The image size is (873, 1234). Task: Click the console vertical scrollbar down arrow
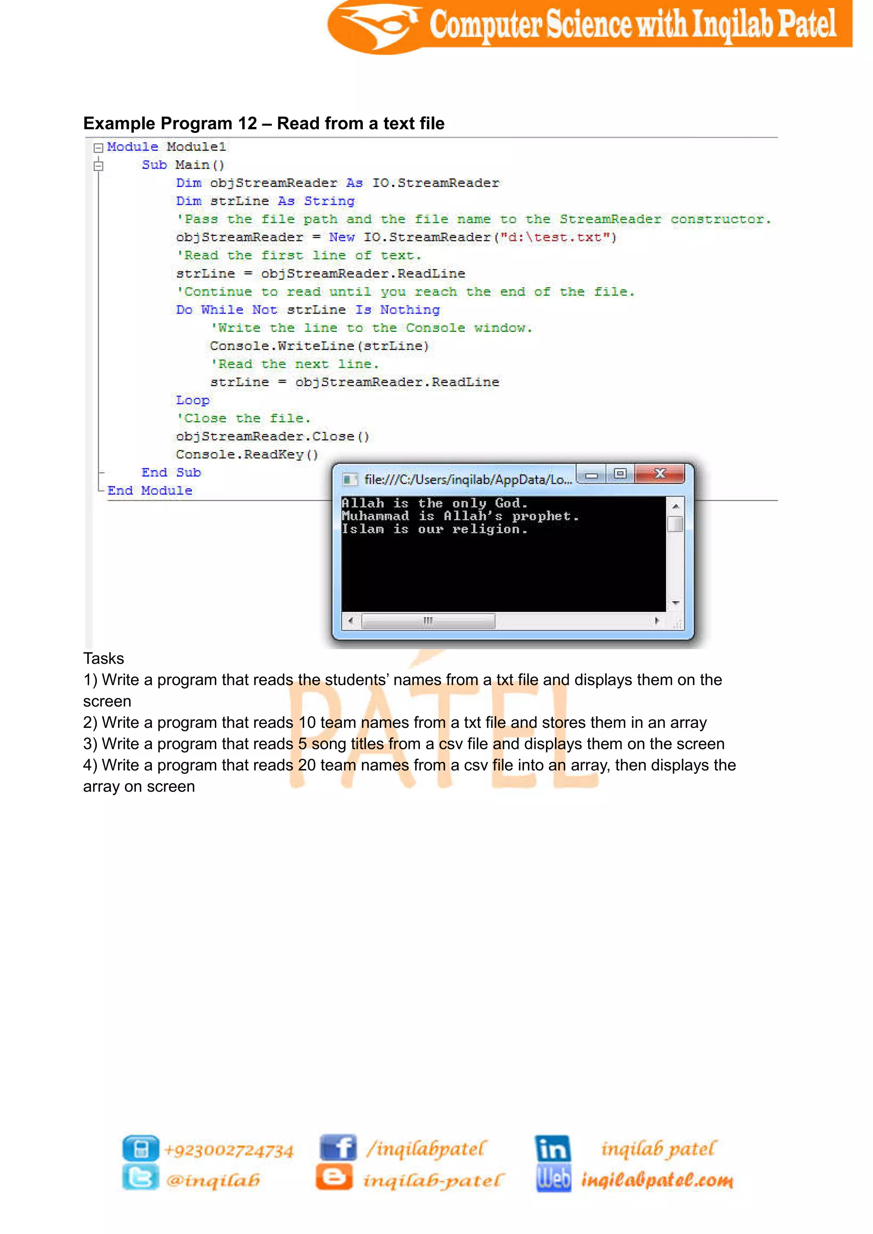point(675,603)
